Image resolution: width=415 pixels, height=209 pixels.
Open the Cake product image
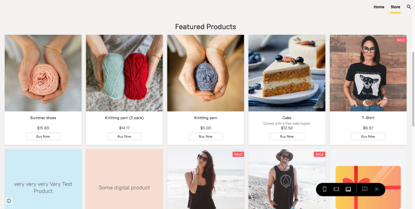pos(287,73)
